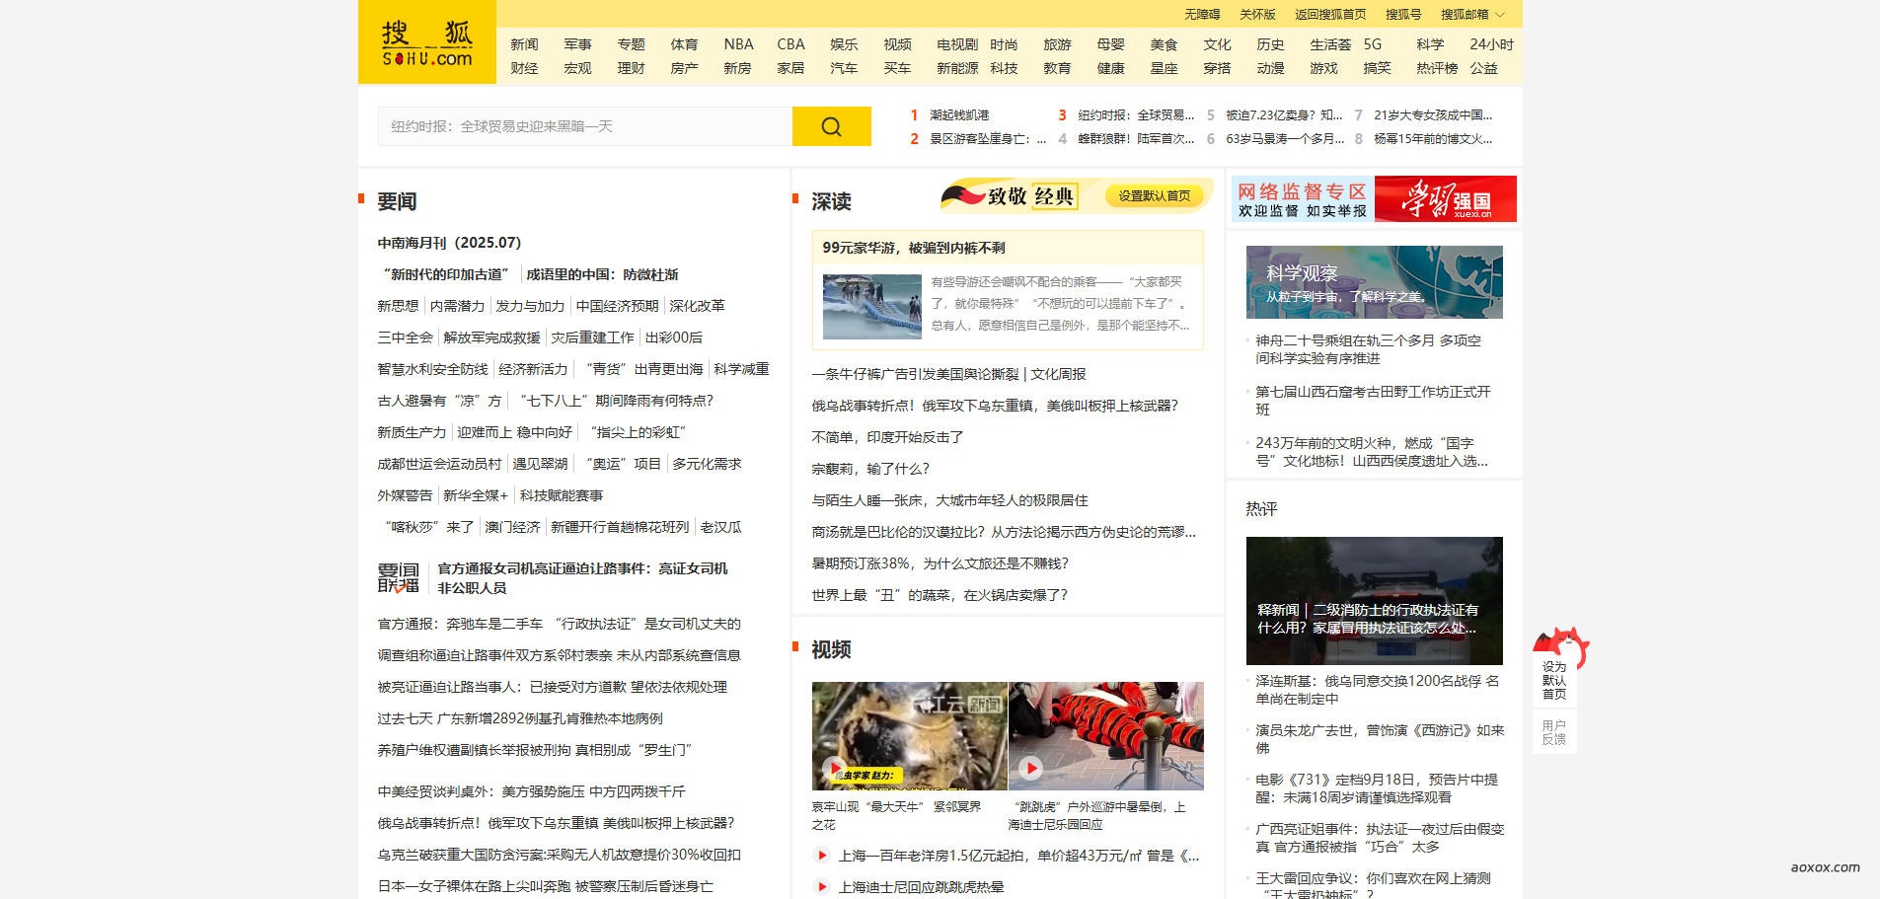This screenshot has height=899, width=1880.
Task: Open hot search item 1 潮起钱凯港
Action: [959, 115]
